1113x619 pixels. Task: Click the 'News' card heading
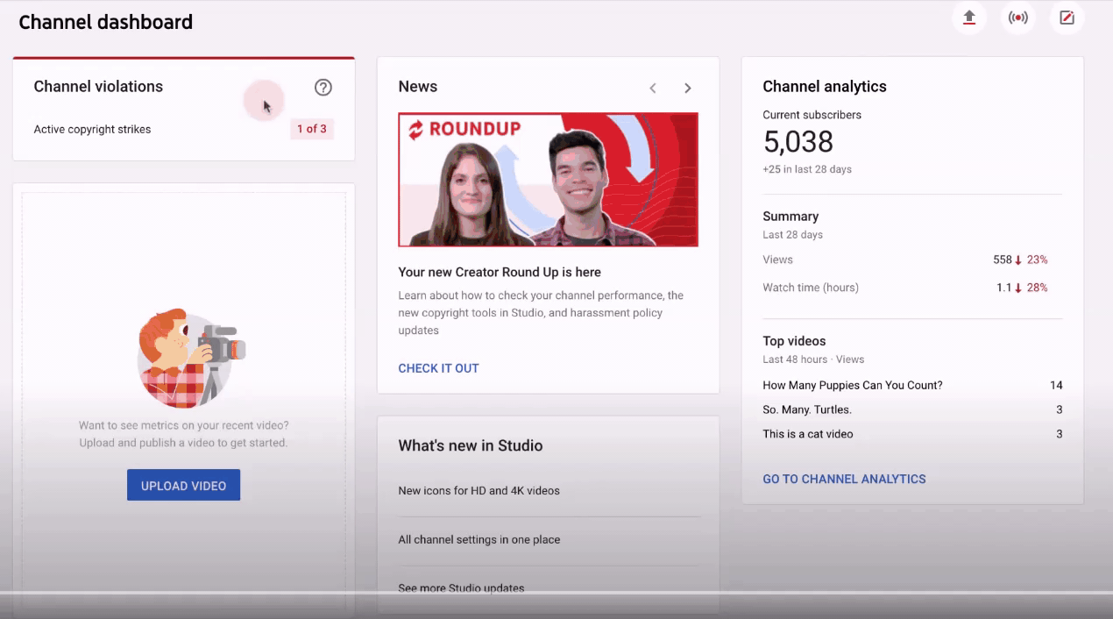(418, 87)
